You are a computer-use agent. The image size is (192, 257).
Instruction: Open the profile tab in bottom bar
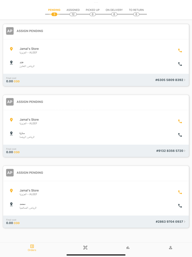point(170,248)
